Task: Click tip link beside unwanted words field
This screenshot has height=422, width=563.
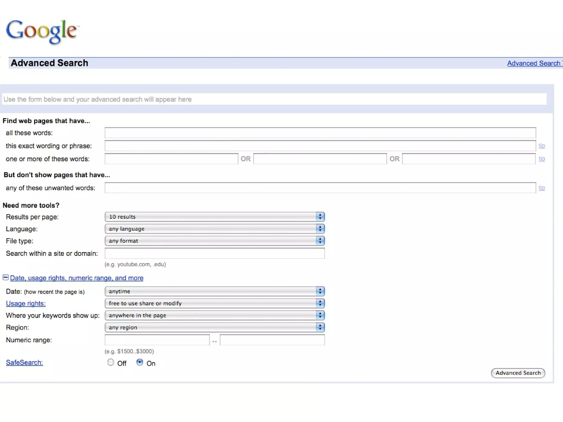Action: (542, 188)
